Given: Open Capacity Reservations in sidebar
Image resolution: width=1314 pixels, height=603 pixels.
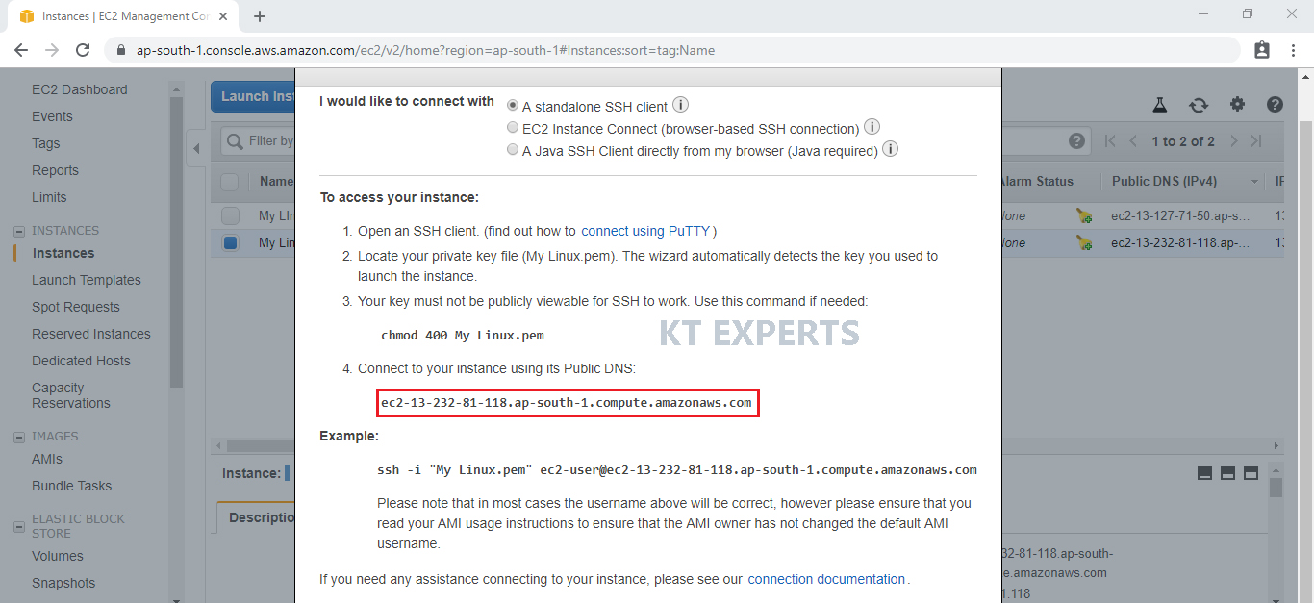Looking at the screenshot, I should [x=71, y=395].
